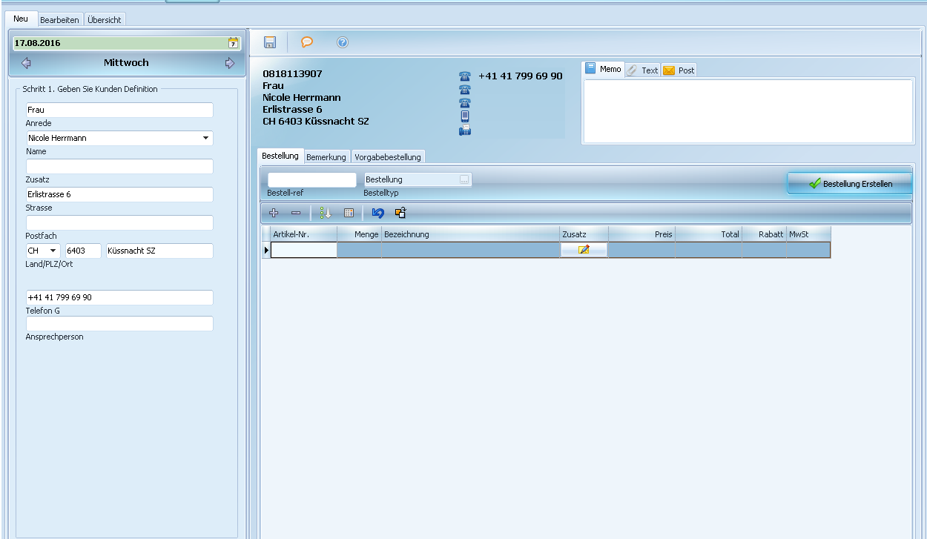Go to previous day with left arrow
This screenshot has width=927, height=539.
pos(26,63)
